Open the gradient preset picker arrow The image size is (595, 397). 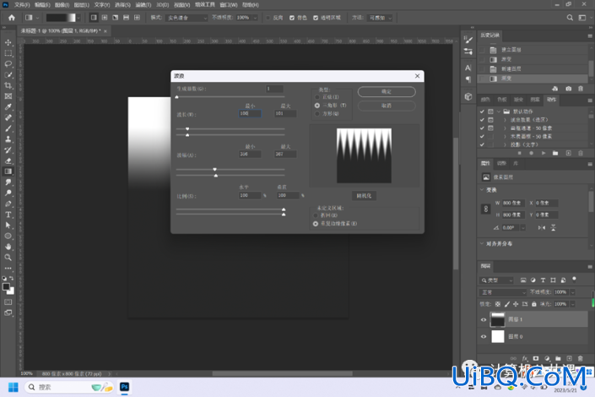click(78, 18)
